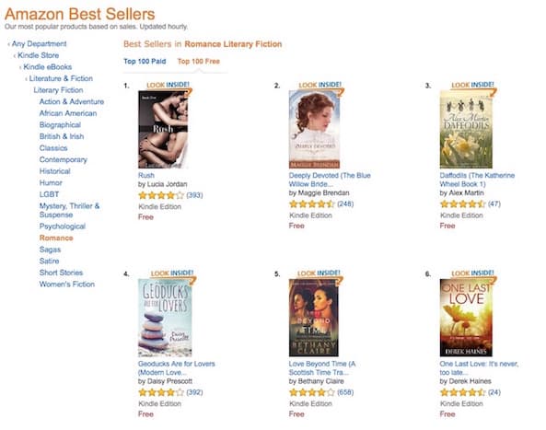Screen dimensions: 546x430
Task: Open the Historical subcategory
Action: coord(54,171)
